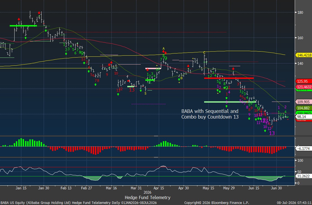Click the red sell arrow at the late-January high near 180
Viewport: 312px width, 205px height.
(x=39, y=13)
